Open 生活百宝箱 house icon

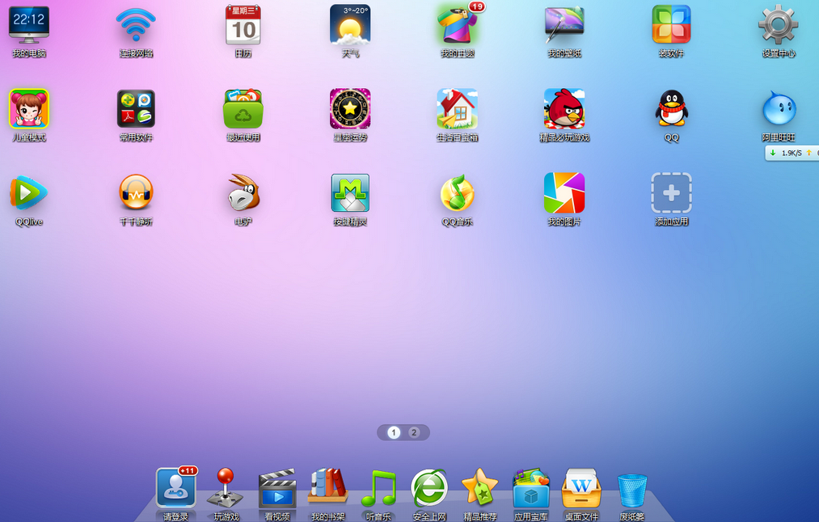458,108
